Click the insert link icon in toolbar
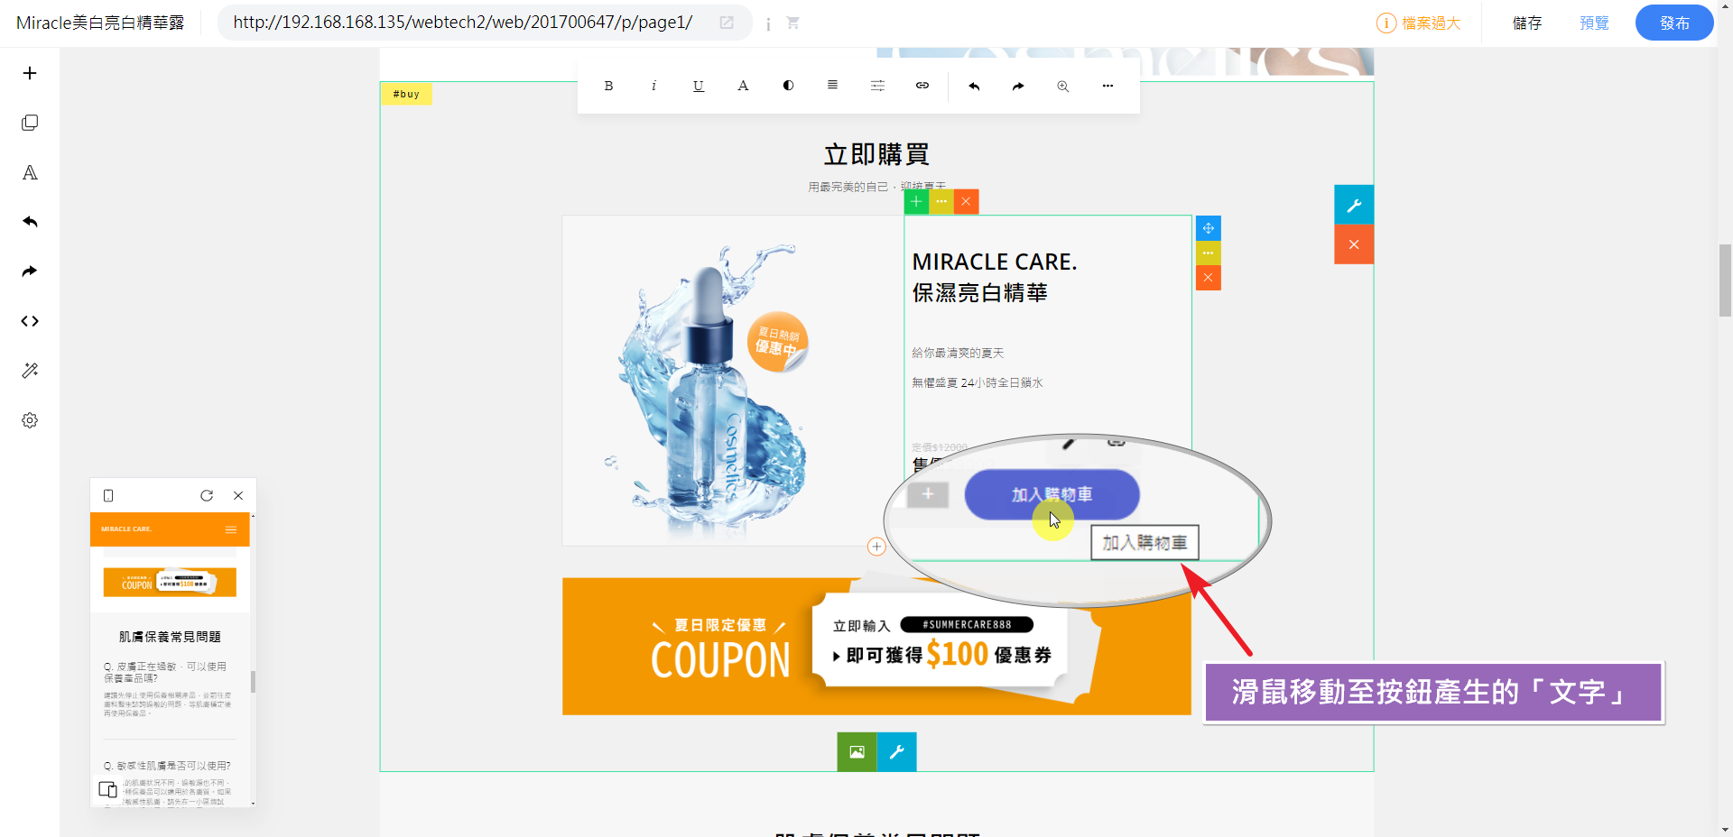Screen dimensions: 1733x837 pyautogui.click(x=922, y=86)
